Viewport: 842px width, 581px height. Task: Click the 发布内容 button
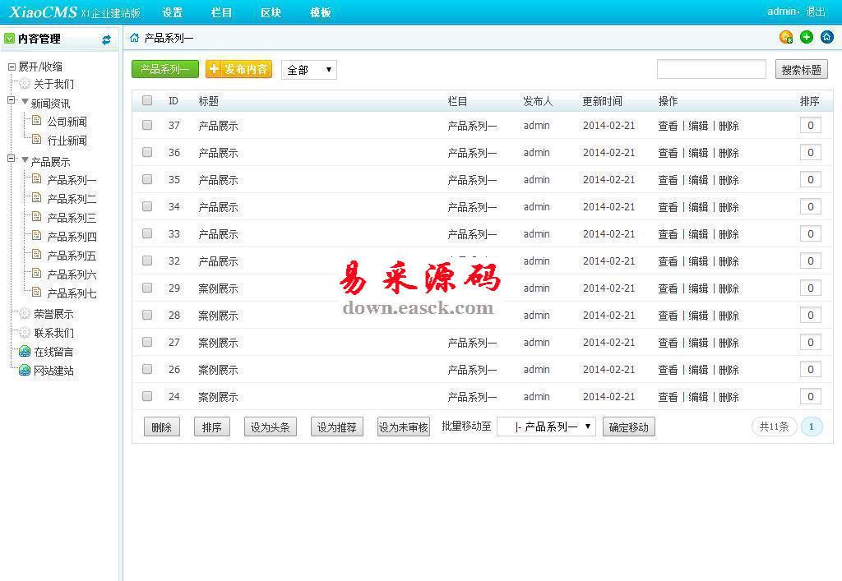click(x=238, y=69)
